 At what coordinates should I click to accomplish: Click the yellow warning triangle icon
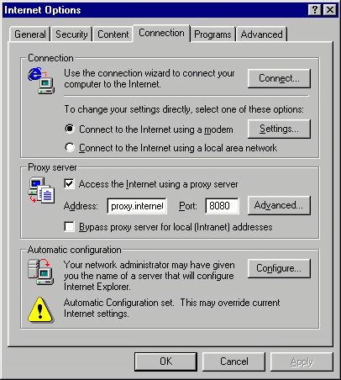pos(40,310)
